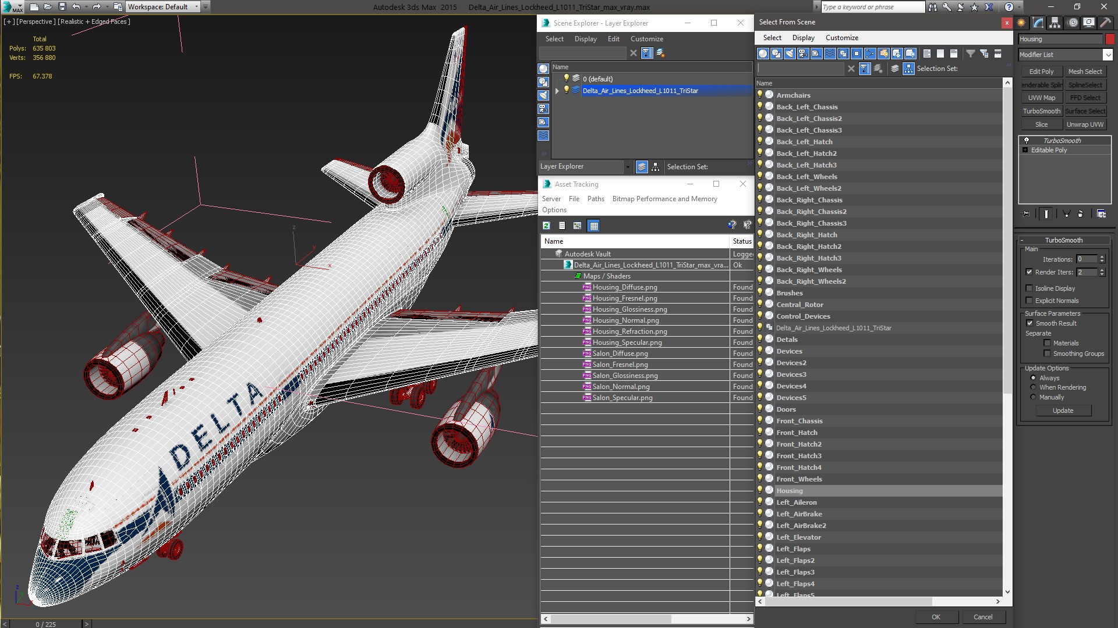Click Sort by Hierarchy icon in Layer Explorer footer
This screenshot has width=1118, height=628.
point(656,167)
